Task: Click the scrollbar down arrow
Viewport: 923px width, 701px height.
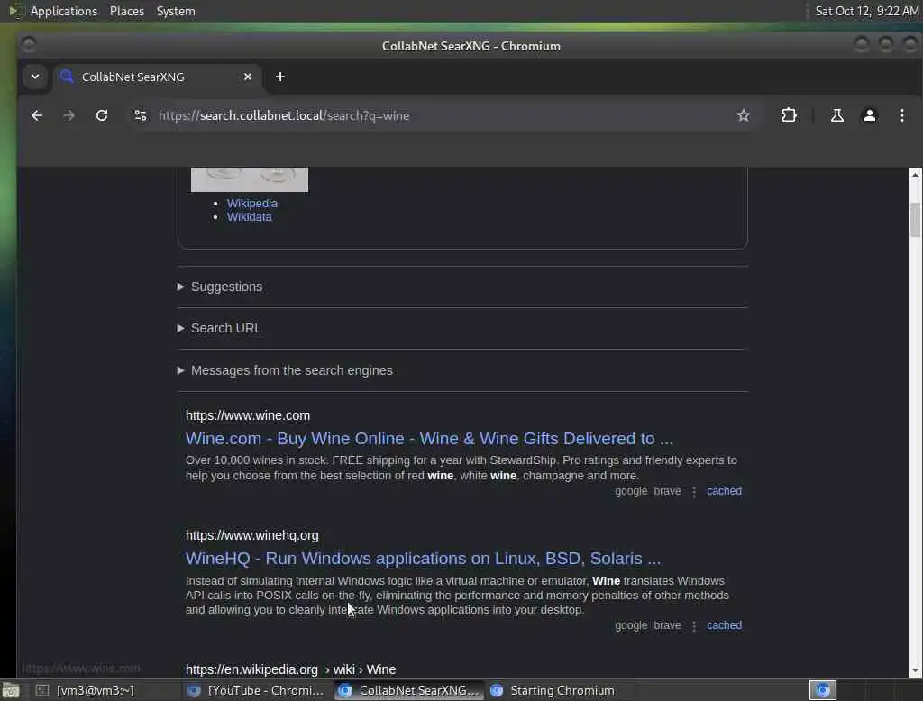Action: (x=915, y=670)
